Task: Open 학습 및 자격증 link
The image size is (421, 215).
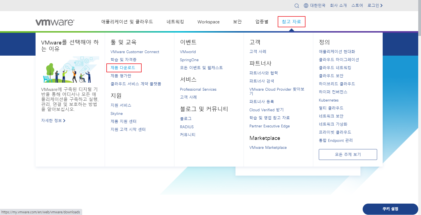Action: (123, 60)
